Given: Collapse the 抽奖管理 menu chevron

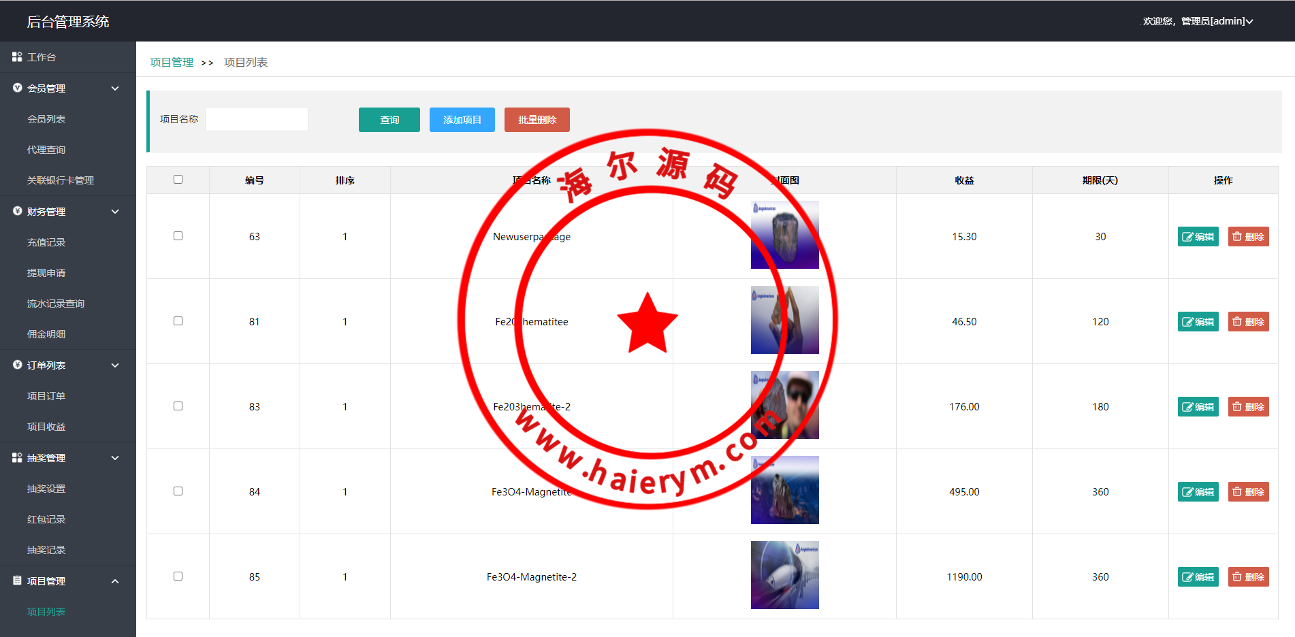Looking at the screenshot, I should click(115, 458).
